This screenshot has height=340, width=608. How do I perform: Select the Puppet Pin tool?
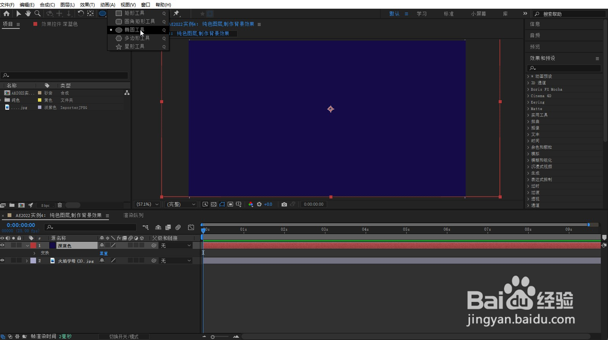176,13
